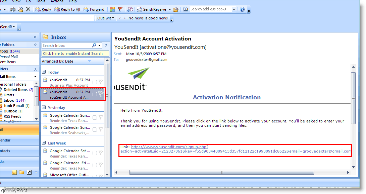
Task: Open the OutTwit dropdown menu
Action: [x=105, y=18]
